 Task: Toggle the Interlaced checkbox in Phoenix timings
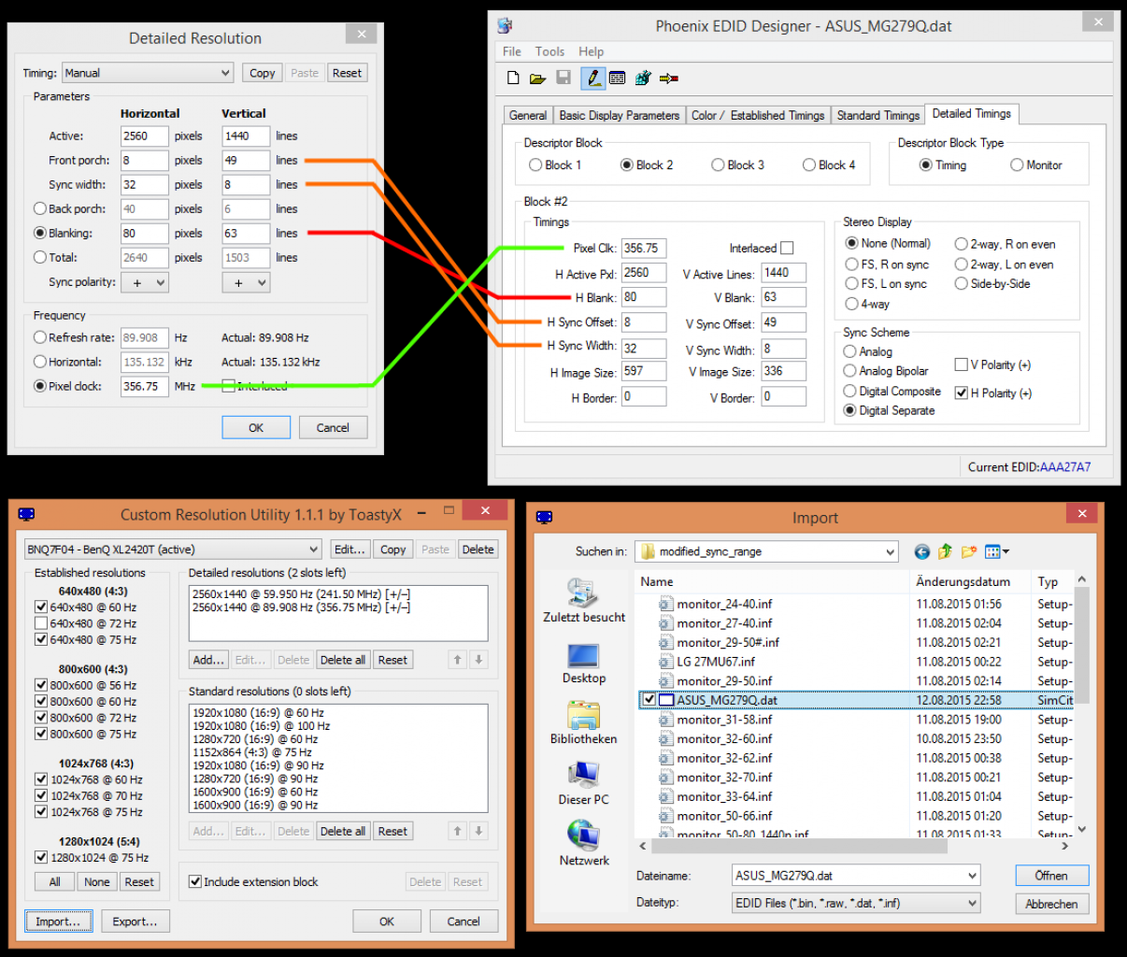click(787, 249)
